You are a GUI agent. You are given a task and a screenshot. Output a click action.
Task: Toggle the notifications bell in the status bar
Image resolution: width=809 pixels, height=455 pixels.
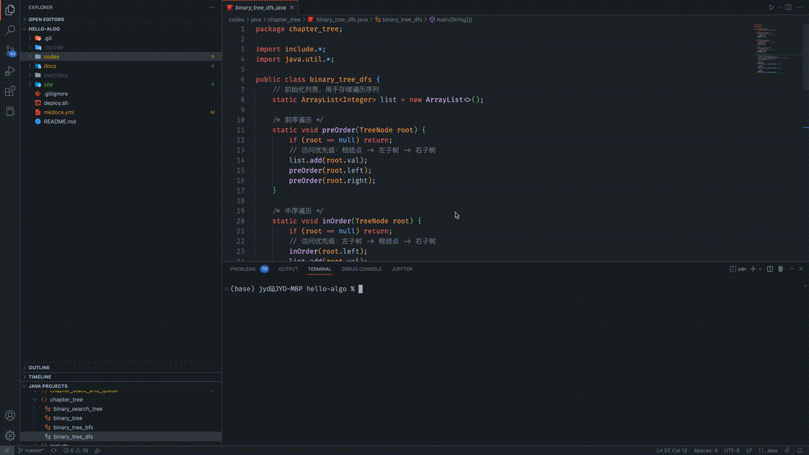pyautogui.click(x=799, y=450)
